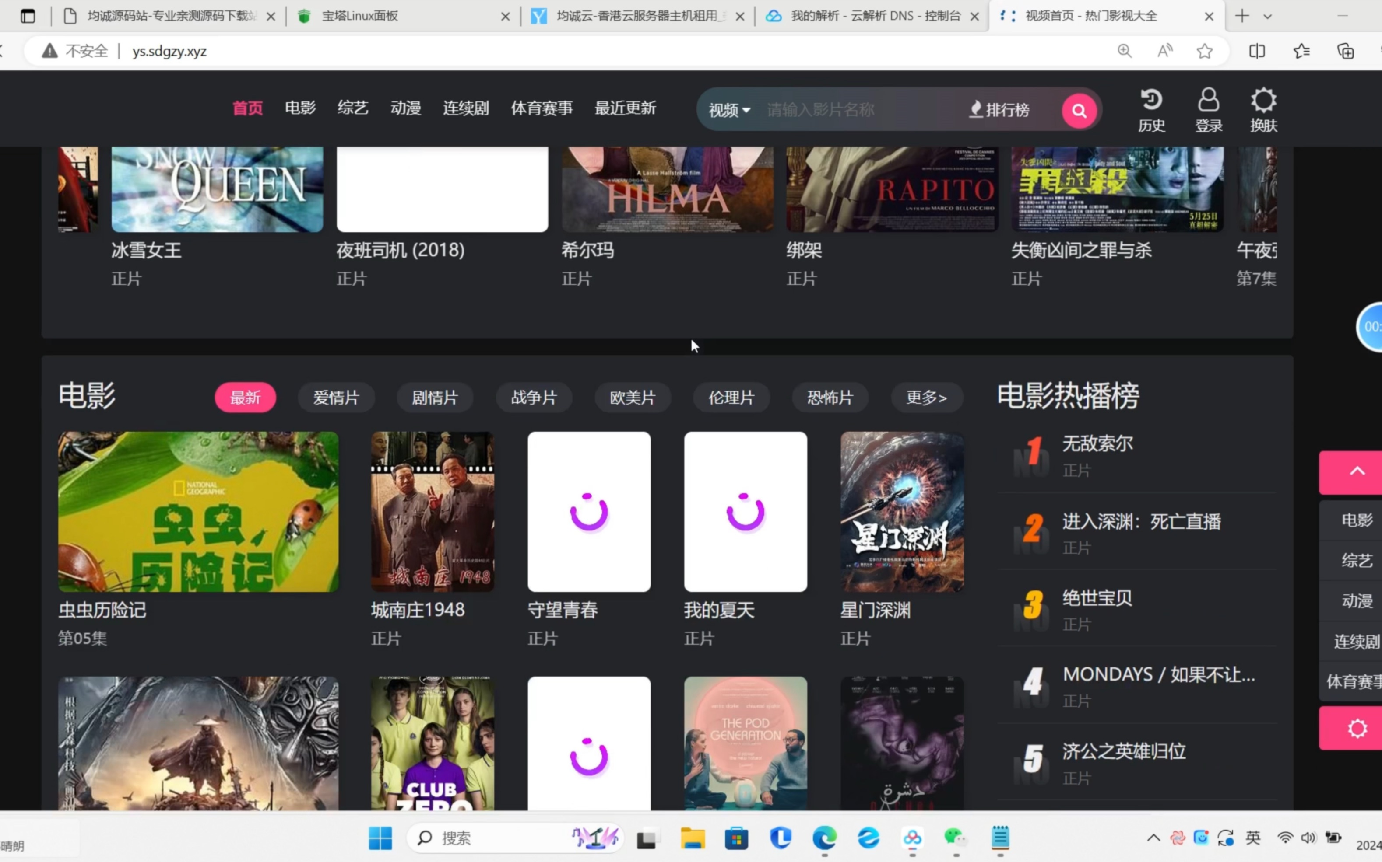Open 济公之英雄归位 ranking entry
The width and height of the screenshot is (1382, 862).
(1124, 751)
